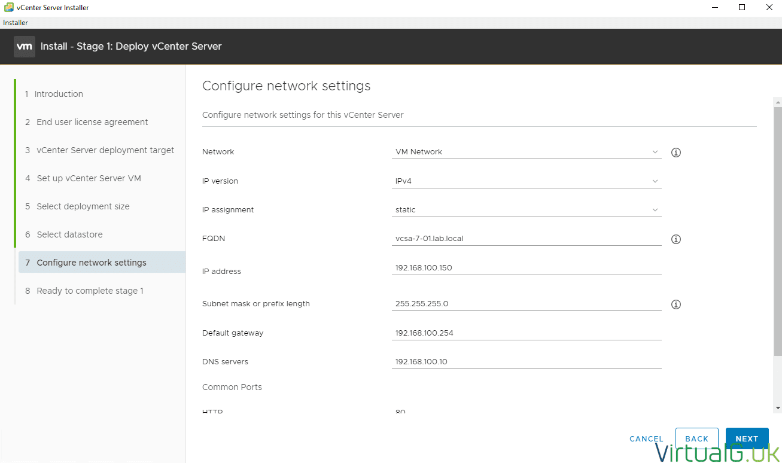Click the scrollbar down arrow

[x=778, y=408]
